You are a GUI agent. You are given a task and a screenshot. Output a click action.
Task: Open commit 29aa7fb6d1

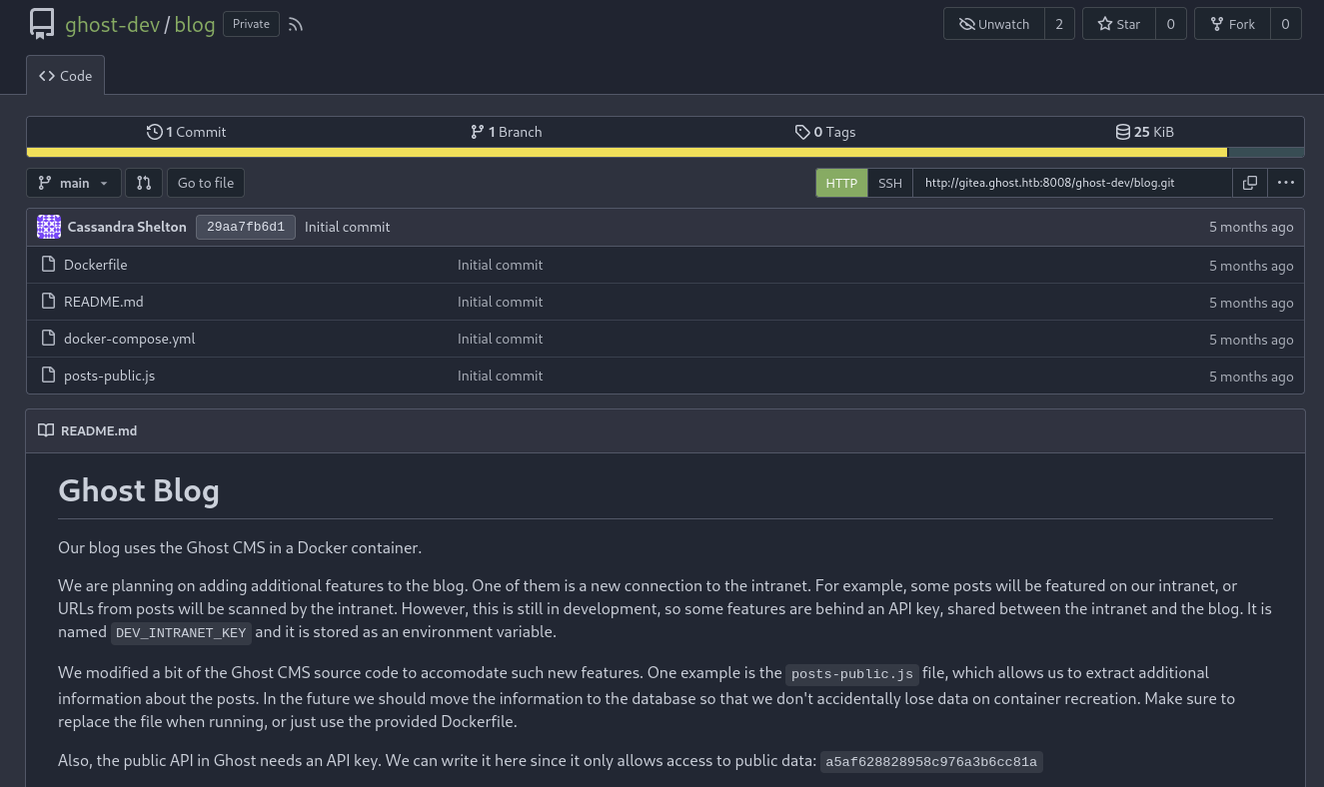246,227
